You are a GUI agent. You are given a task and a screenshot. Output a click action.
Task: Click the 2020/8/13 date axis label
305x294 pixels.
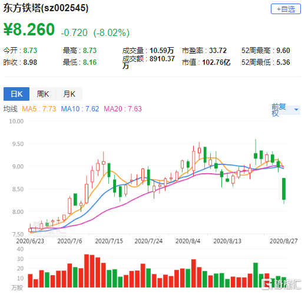(x=227, y=241)
